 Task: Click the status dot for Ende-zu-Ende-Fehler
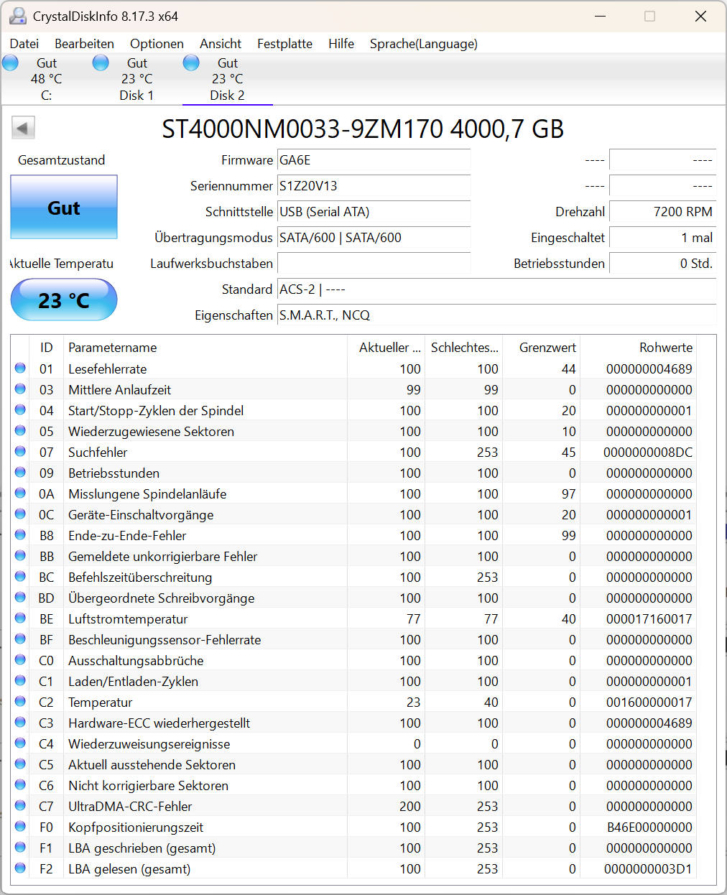pos(20,535)
